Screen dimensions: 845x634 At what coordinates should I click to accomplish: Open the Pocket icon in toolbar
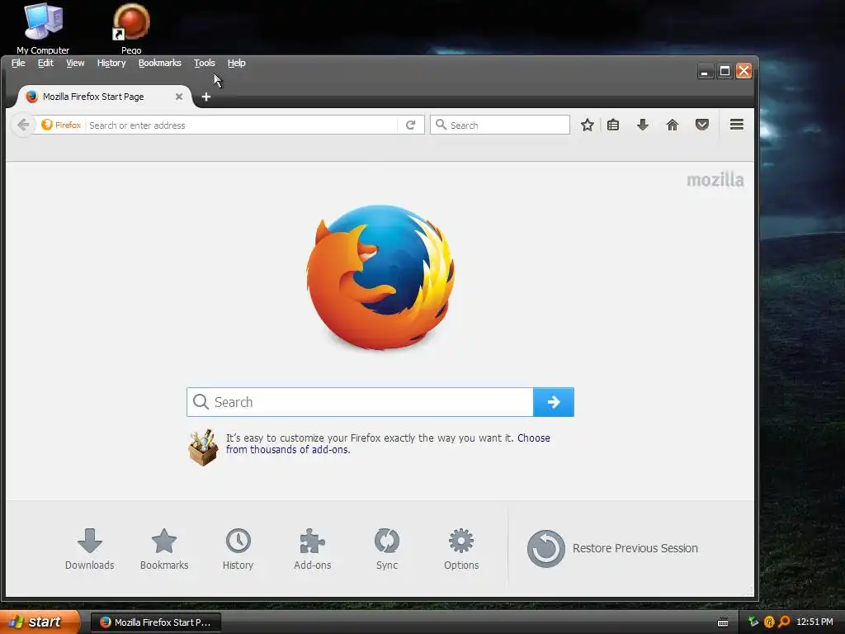tap(701, 125)
